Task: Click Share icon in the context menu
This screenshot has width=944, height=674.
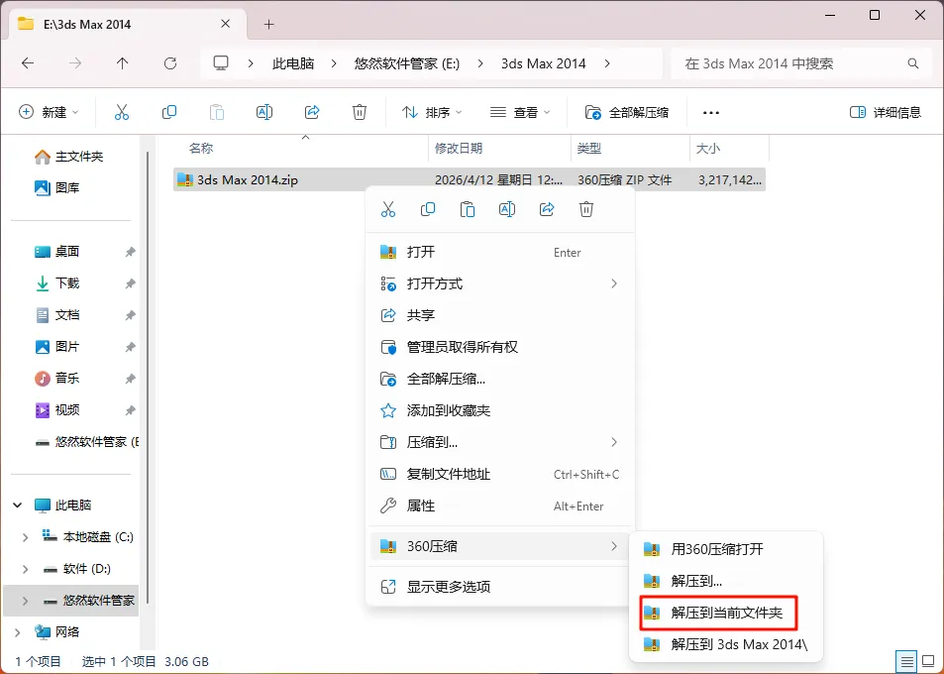Action: pyautogui.click(x=547, y=209)
